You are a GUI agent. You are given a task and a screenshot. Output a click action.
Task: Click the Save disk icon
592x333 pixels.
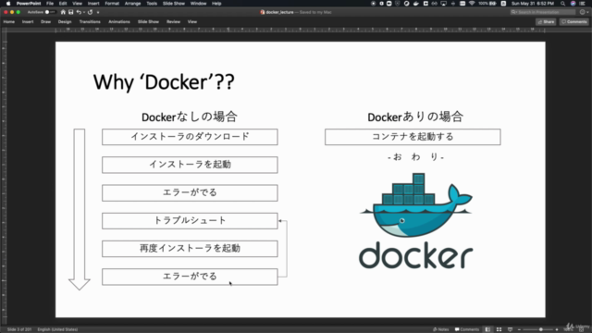coord(70,12)
